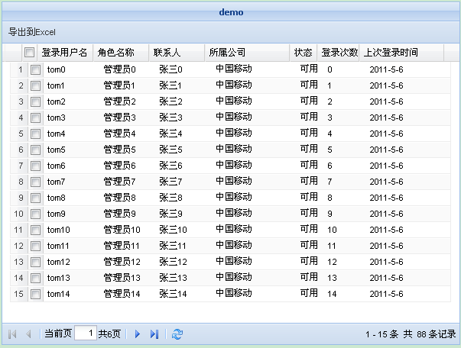Click the 2011-5-6 date in tom7 row
Image resolution: width=461 pixels, height=348 pixels.
coord(386,182)
